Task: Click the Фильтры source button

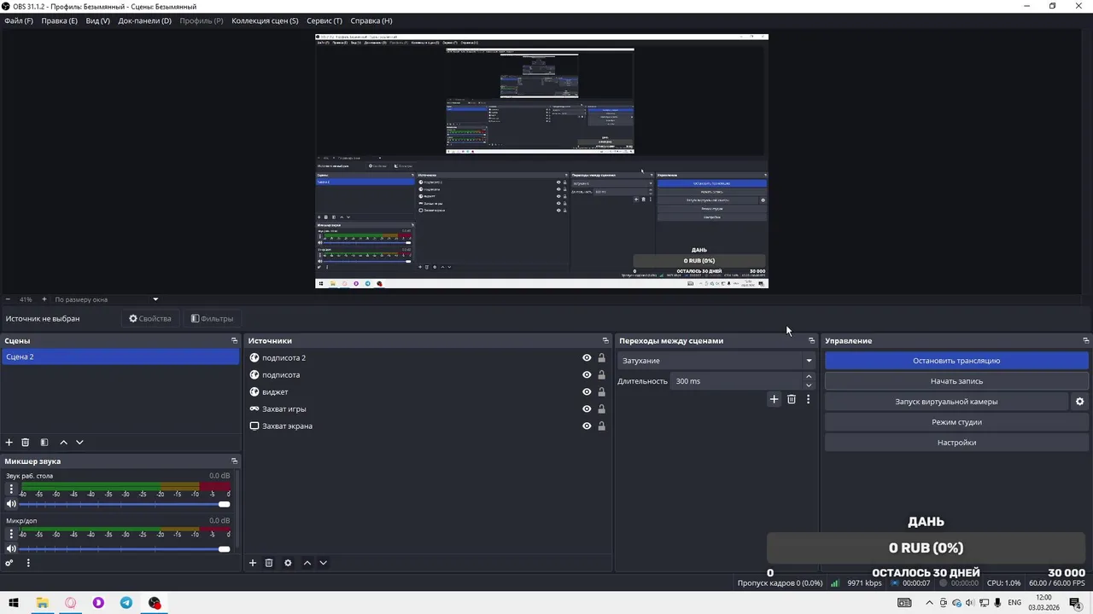Action: pos(212,319)
